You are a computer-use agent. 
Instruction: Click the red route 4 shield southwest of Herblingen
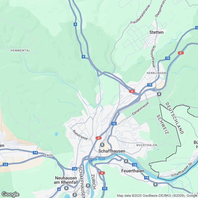tap(132, 91)
